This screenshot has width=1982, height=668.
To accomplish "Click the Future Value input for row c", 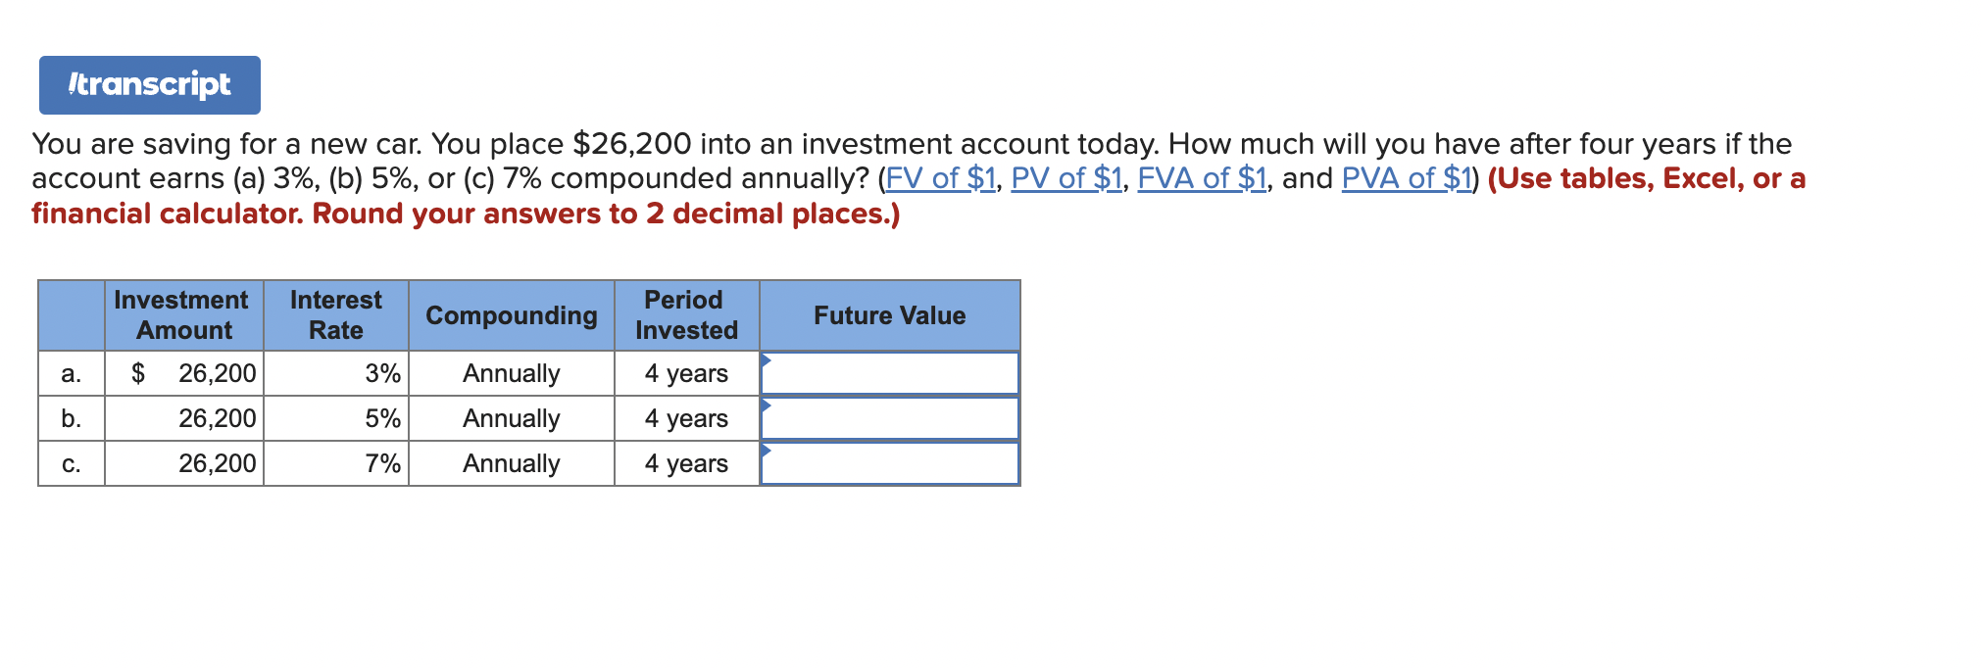I will [x=890, y=463].
